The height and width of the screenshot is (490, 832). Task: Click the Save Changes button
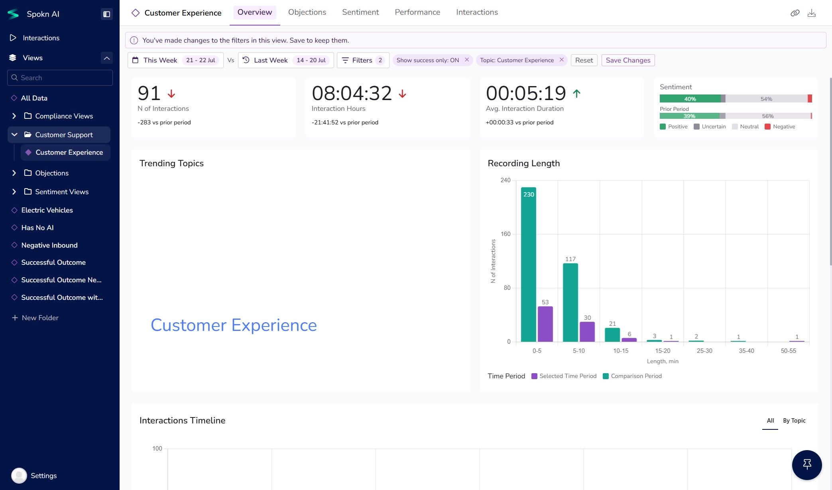click(627, 60)
